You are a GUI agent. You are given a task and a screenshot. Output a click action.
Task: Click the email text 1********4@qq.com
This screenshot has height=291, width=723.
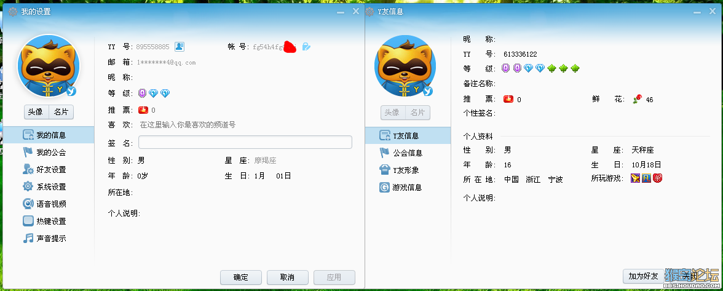pos(167,62)
